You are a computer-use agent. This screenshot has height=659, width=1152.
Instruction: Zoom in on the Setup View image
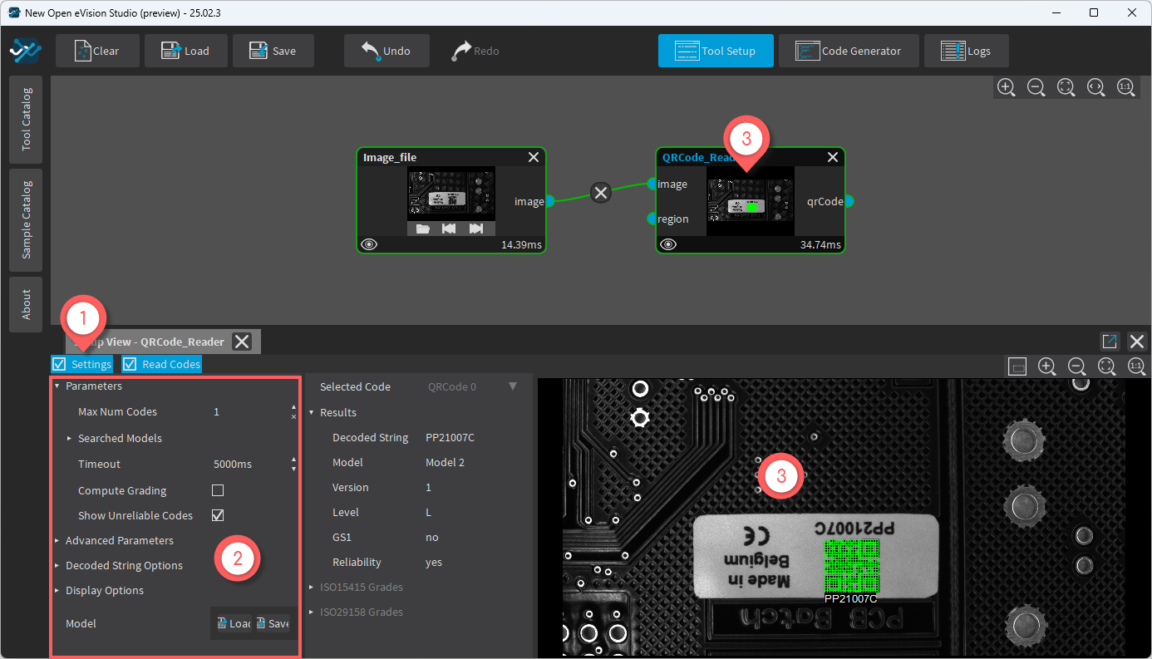(x=1047, y=366)
